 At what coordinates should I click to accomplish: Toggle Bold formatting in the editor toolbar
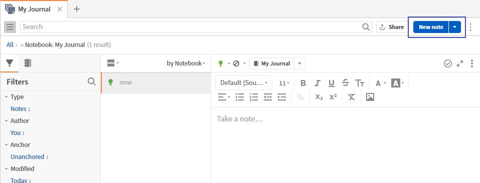point(303,83)
